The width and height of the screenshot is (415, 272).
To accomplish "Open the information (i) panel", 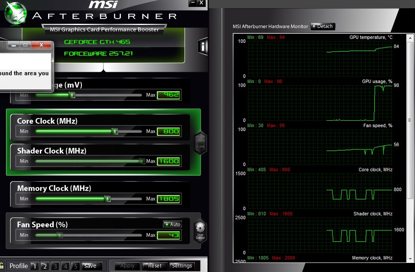I will (202, 47).
